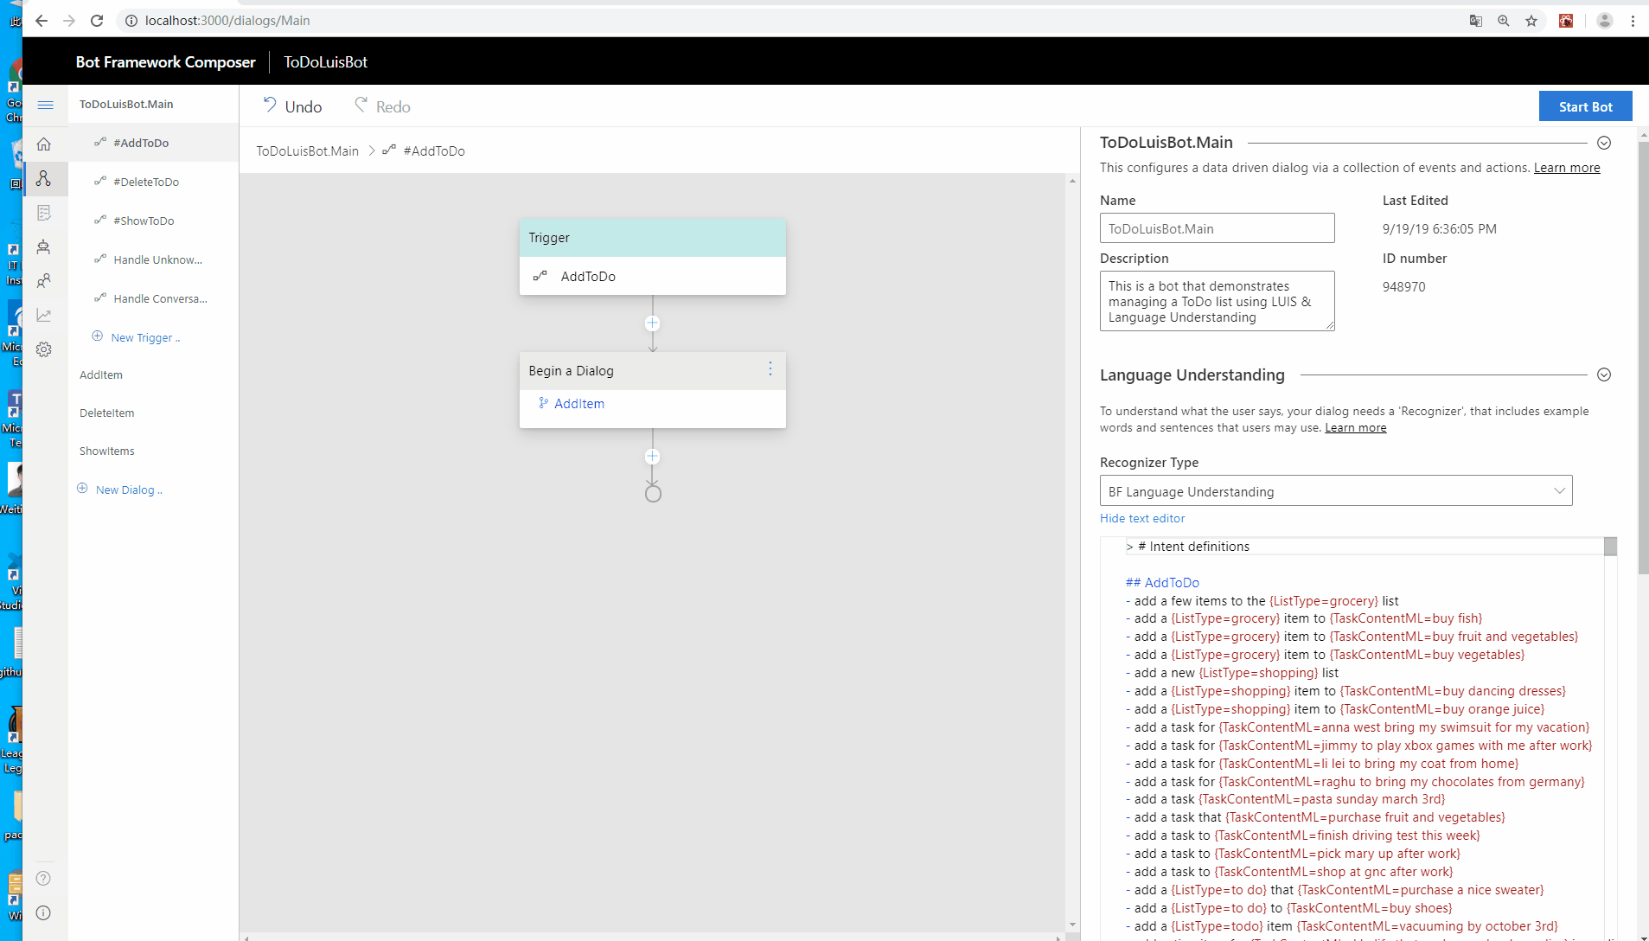This screenshot has width=1649, height=941.
Task: Select the Design Flow icon in sidebar
Action: coord(44,178)
